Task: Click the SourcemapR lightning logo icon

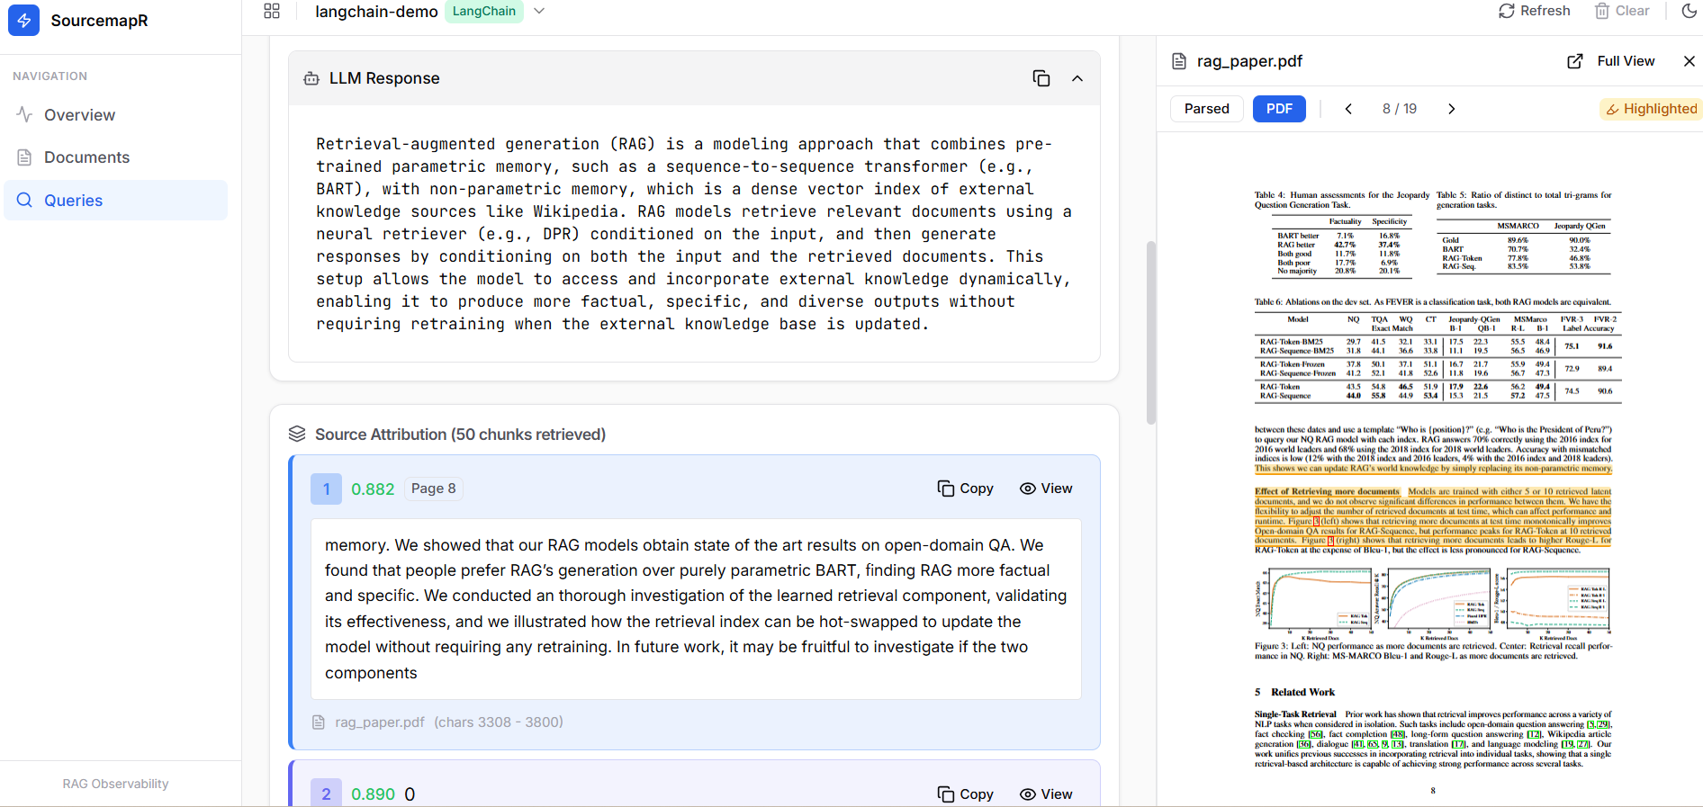Action: [x=23, y=20]
